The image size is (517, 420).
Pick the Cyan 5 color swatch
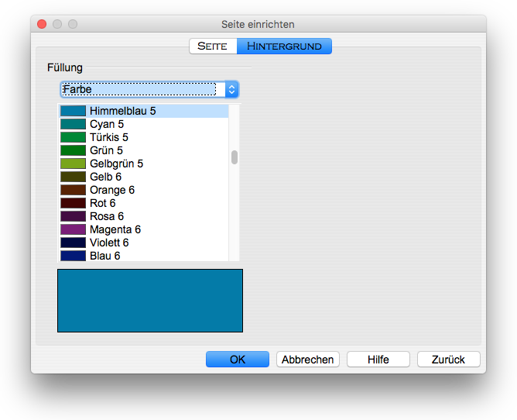tap(74, 124)
